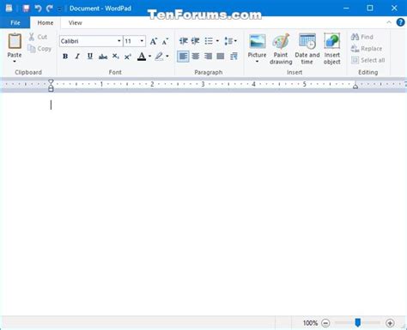Open the Customize Quick Access Toolbar arrow
The width and height of the screenshot is (407, 330).
point(59,9)
